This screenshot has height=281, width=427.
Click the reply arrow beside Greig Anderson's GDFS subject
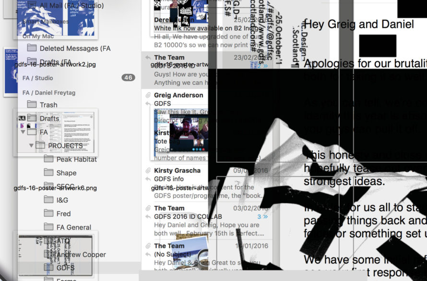point(148,103)
